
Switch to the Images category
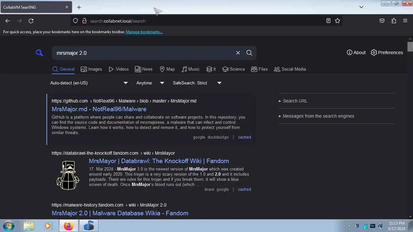tap(91, 69)
